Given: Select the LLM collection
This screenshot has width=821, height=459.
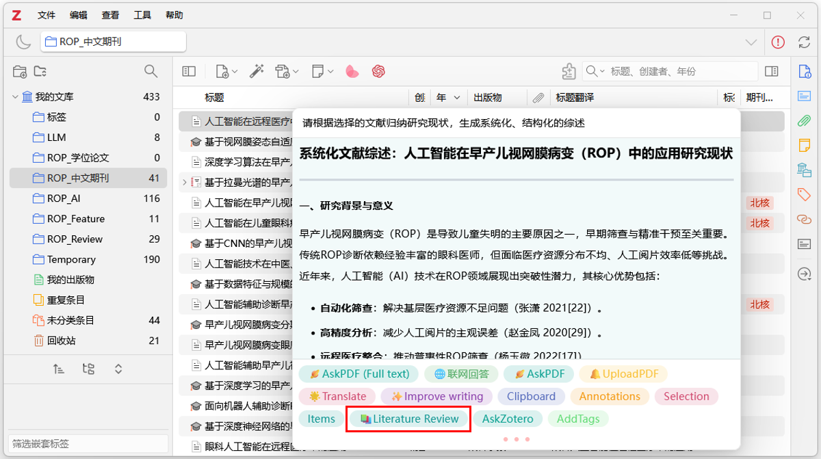Looking at the screenshot, I should point(88,137).
